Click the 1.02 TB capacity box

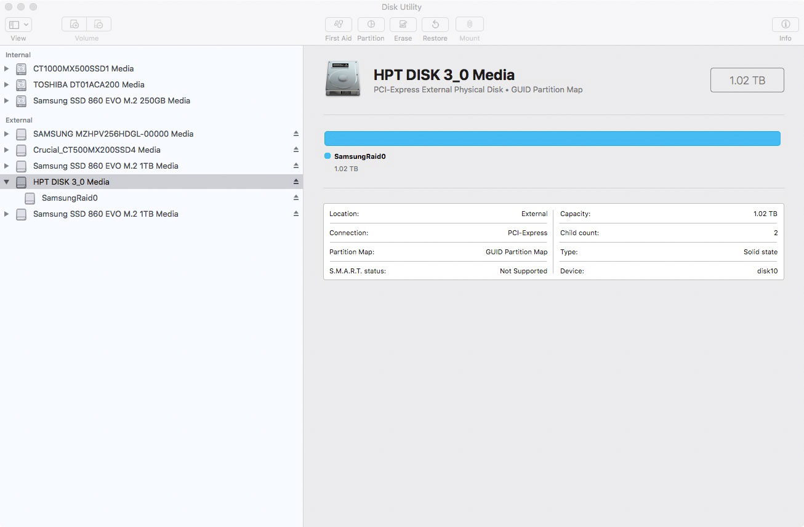coord(747,80)
